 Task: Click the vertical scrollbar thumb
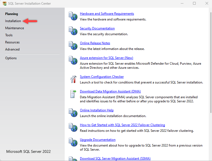pos(211,62)
